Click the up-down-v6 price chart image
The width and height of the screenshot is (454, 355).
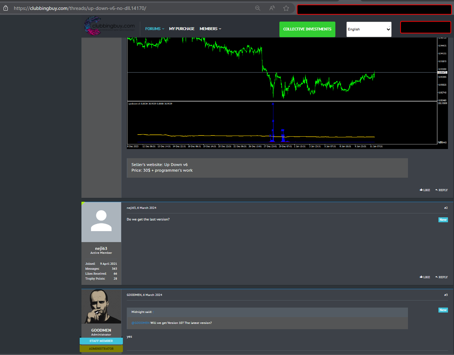pos(287,93)
